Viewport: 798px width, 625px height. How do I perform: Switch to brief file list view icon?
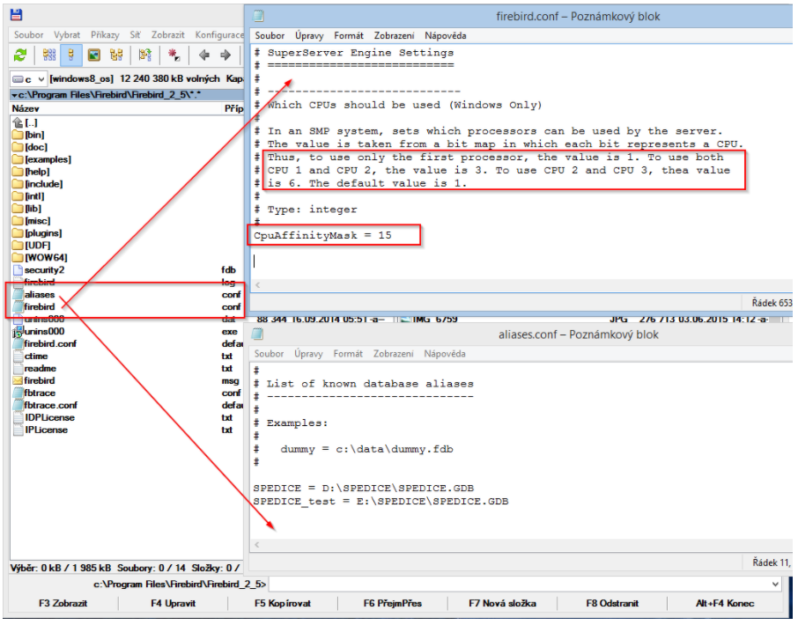click(48, 55)
